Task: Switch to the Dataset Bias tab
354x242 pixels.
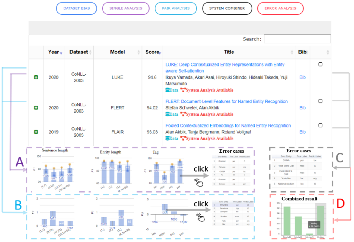Action: coord(76,8)
